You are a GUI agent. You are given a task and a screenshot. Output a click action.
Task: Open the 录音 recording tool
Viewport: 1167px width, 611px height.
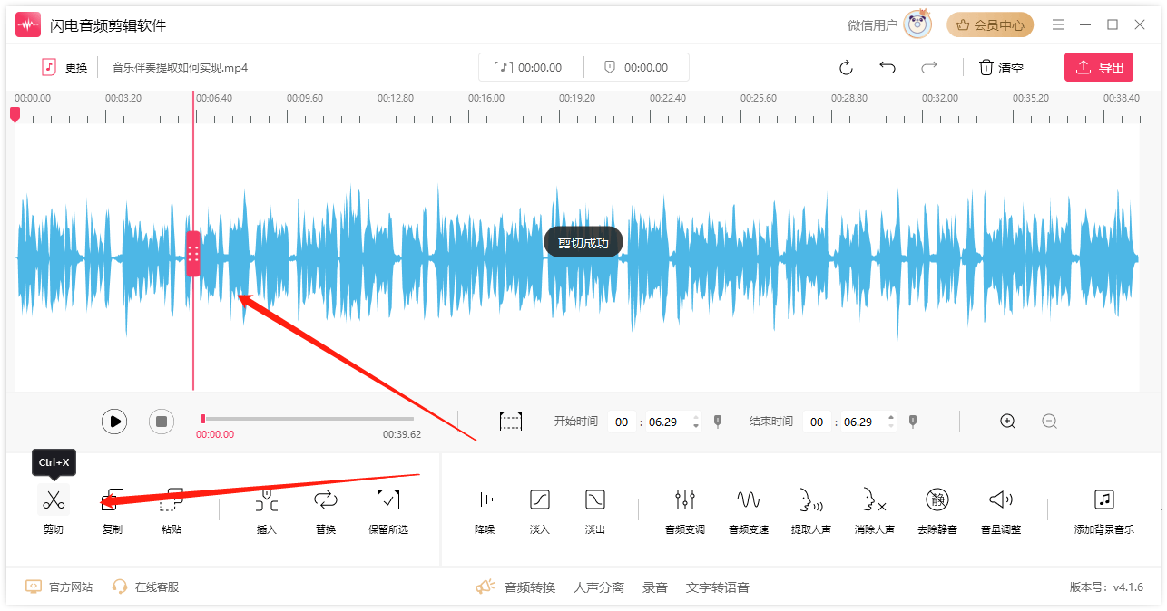click(655, 587)
